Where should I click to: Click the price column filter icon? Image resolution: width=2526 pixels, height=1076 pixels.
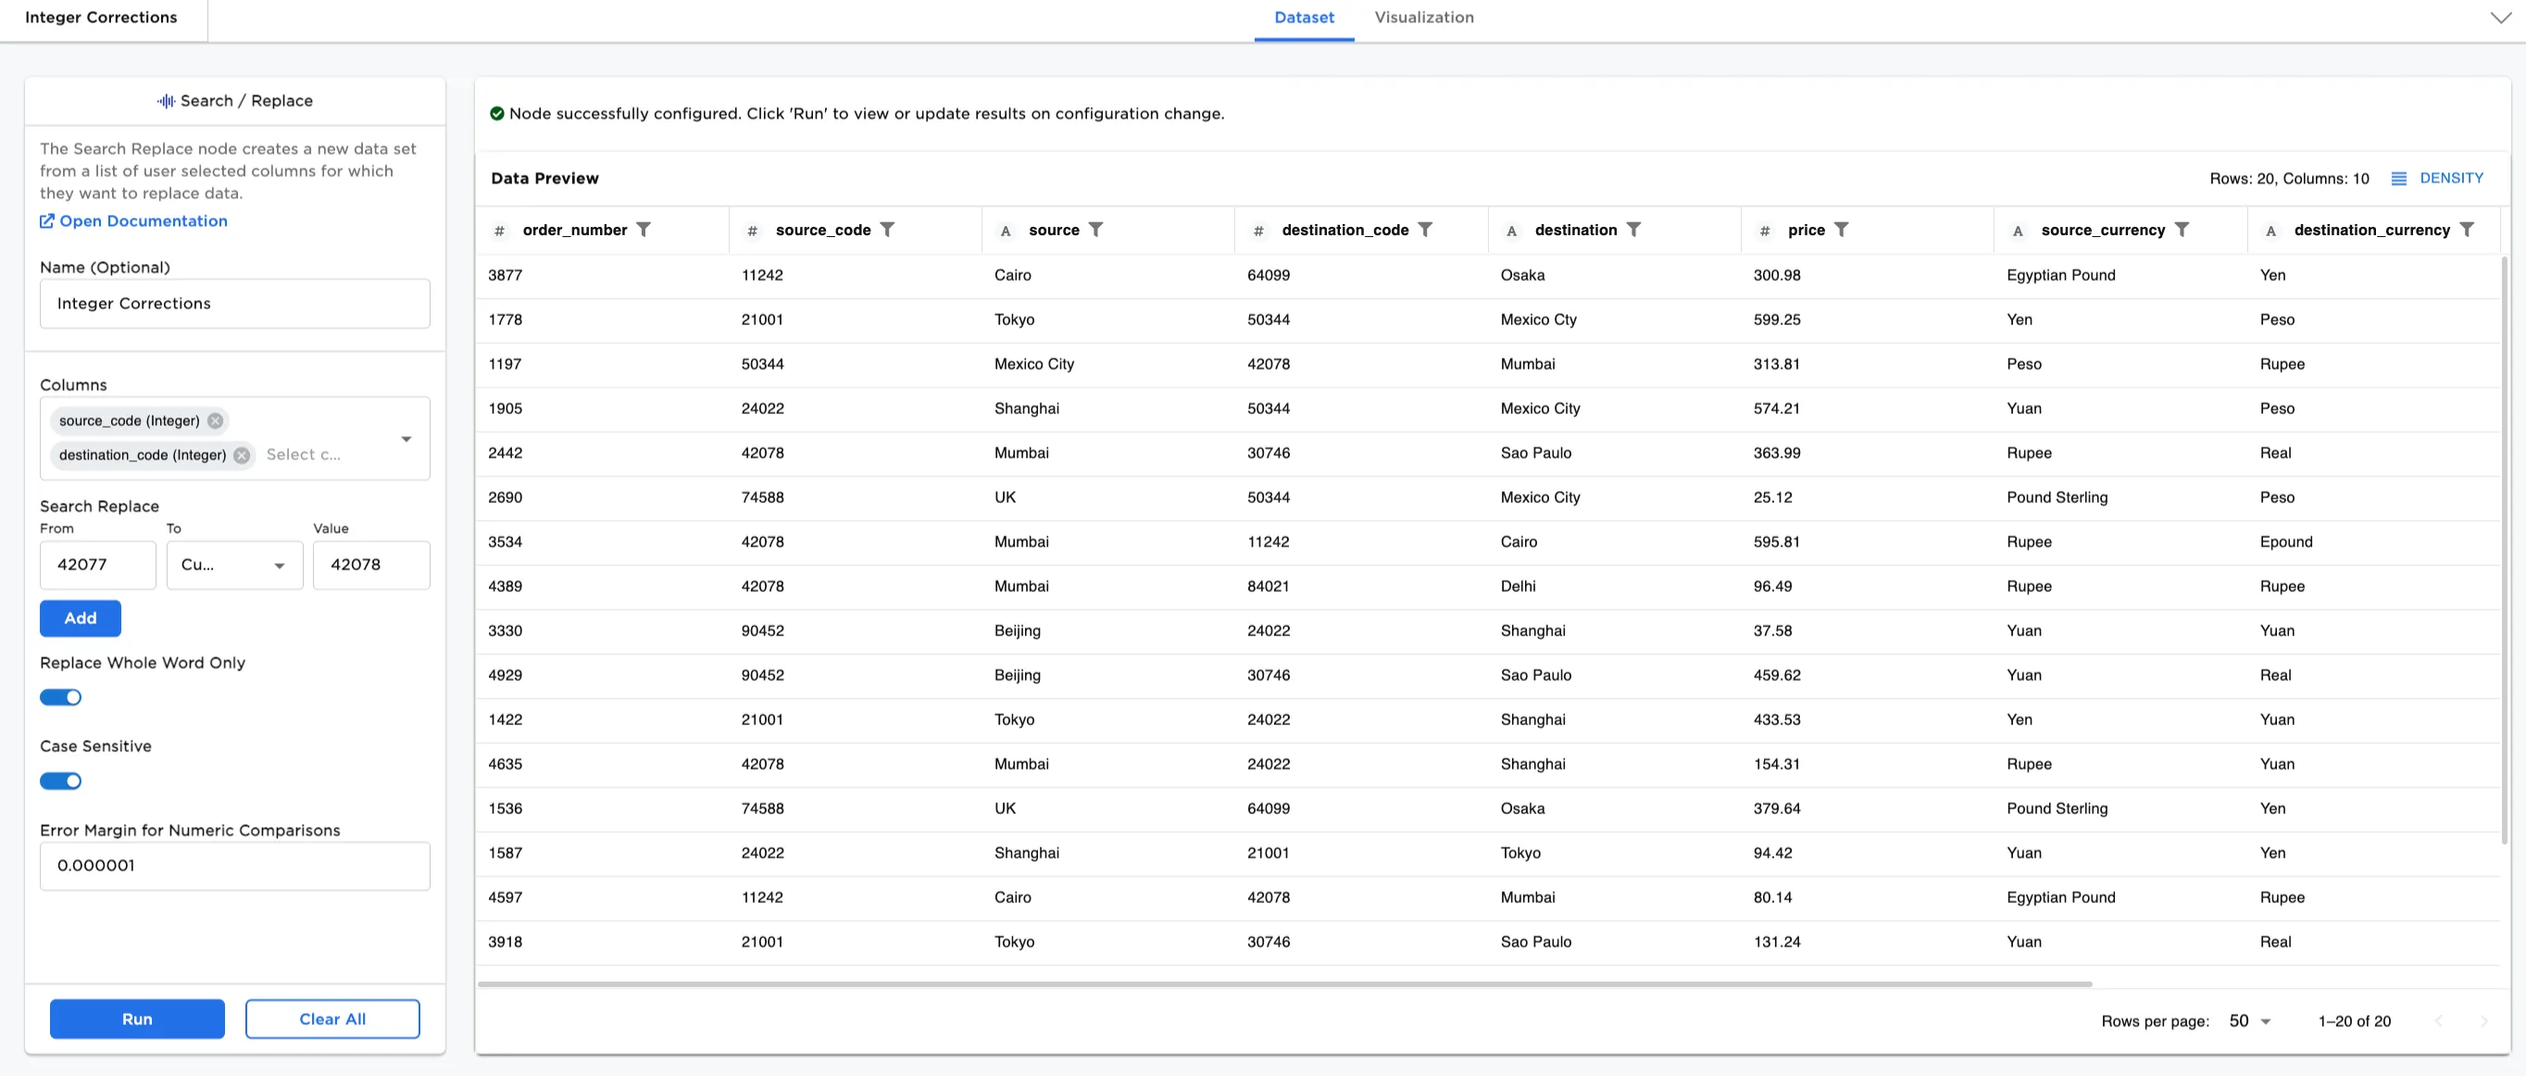click(1841, 230)
